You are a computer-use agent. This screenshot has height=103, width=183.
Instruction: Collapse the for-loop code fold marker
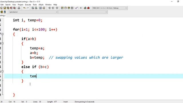pos(3,34)
